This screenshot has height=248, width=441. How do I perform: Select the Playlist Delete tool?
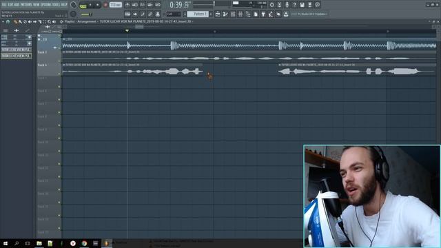click(x=25, y=21)
